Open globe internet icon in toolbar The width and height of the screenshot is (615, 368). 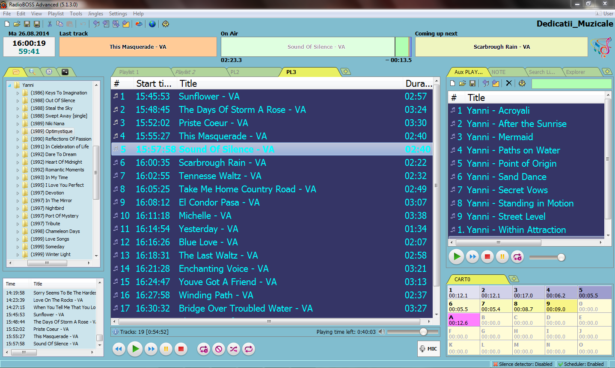coord(152,24)
